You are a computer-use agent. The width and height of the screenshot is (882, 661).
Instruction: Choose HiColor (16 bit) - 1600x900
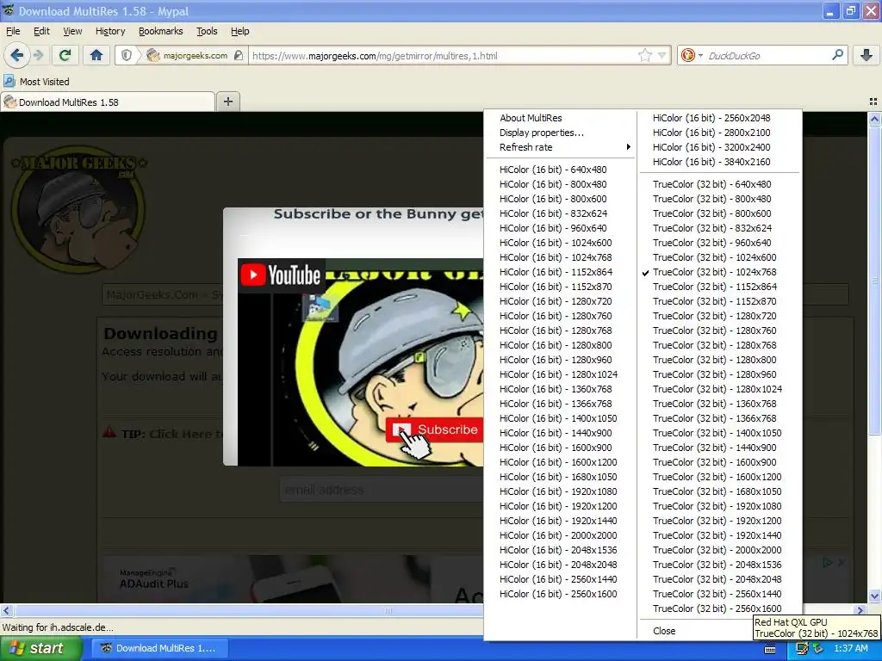click(x=560, y=448)
